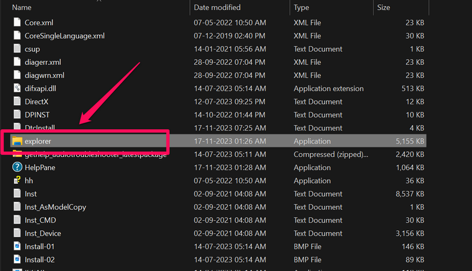
Task: Click the explorer file name
Action: (38, 141)
